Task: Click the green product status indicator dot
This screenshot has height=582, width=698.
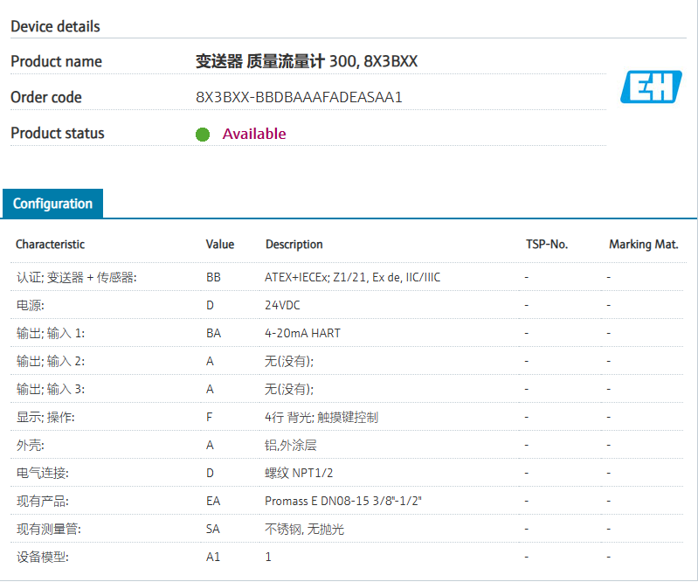Action: click(203, 135)
